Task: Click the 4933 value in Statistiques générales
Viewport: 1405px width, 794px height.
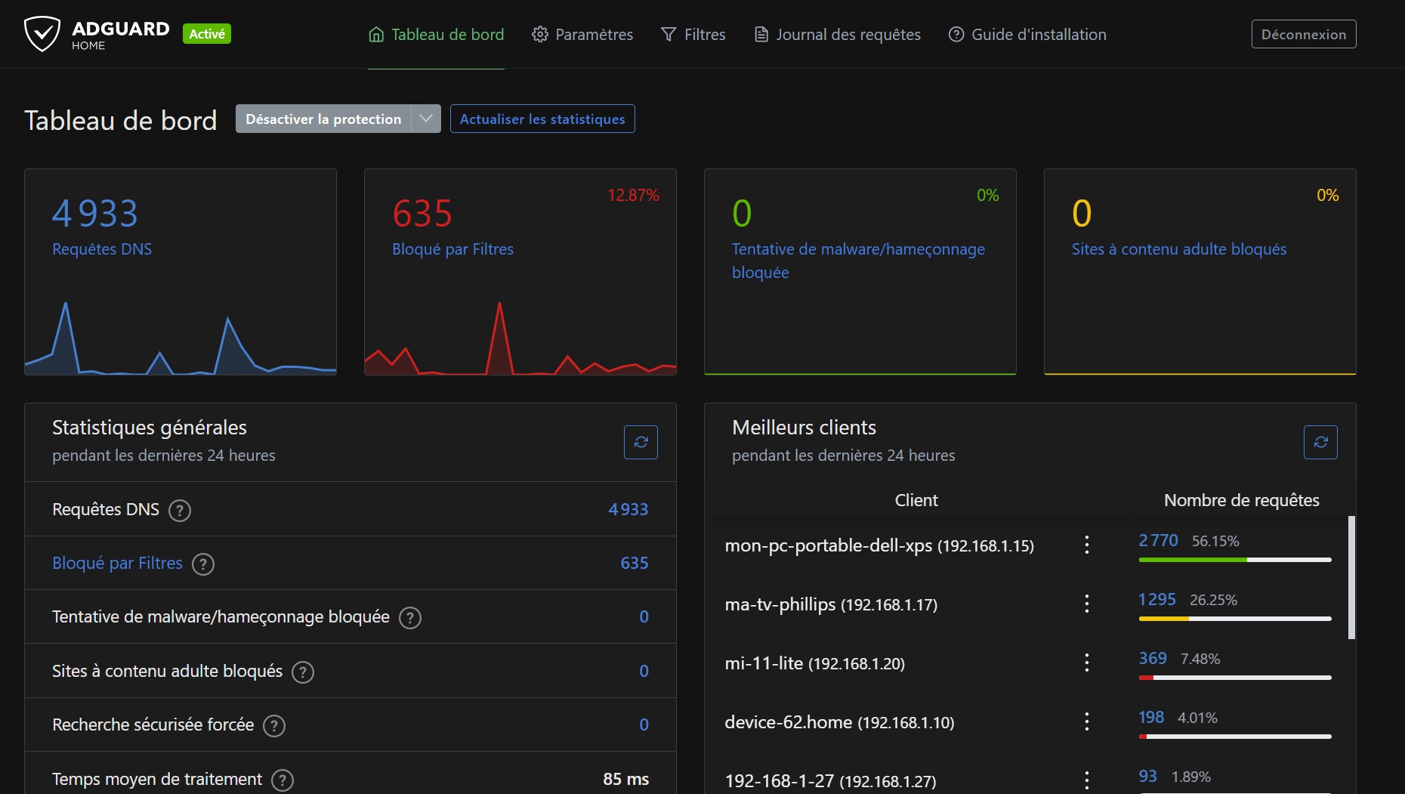Action: click(628, 509)
